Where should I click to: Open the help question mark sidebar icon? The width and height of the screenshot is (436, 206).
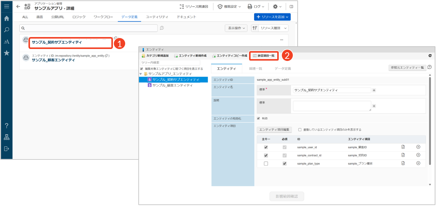click(x=6, y=125)
